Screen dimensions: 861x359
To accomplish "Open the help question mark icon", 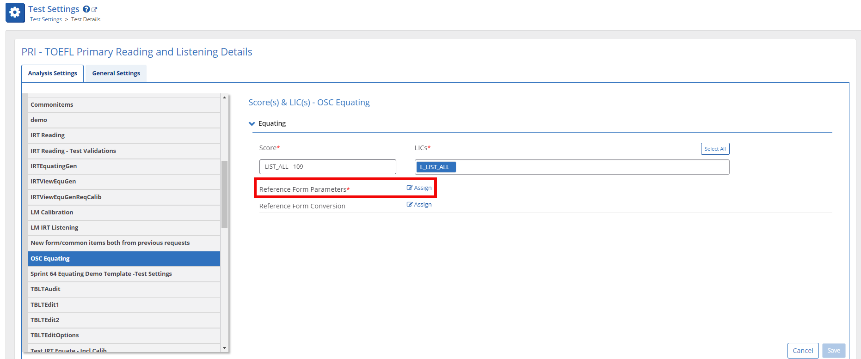I will 86,9.
